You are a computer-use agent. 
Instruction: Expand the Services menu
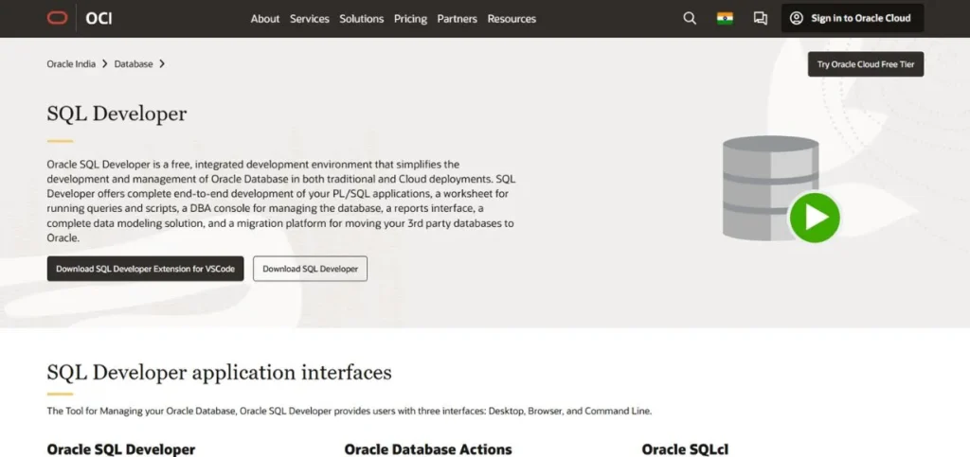point(310,19)
